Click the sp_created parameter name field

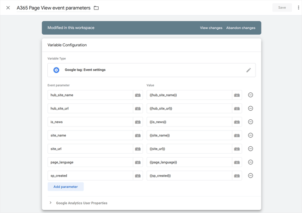[90, 176]
